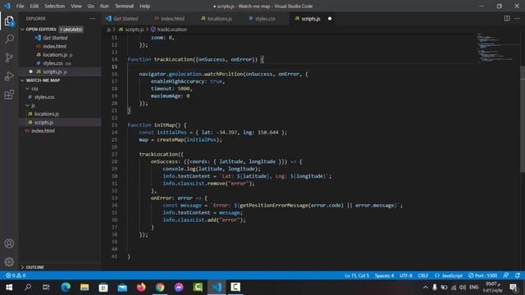Open the Terminal menu
Image resolution: width=525 pixels, height=295 pixels.
[124, 6]
